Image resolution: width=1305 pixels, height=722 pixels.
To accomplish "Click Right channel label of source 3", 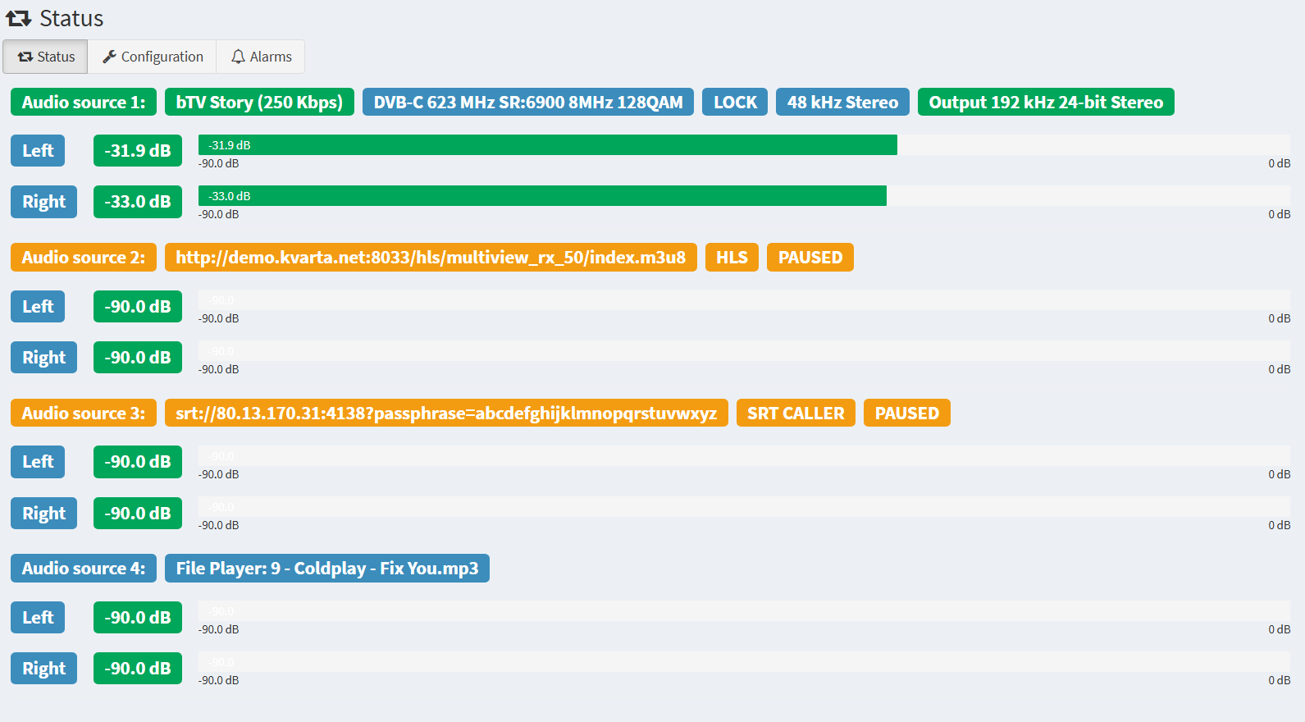I will pyautogui.click(x=43, y=513).
